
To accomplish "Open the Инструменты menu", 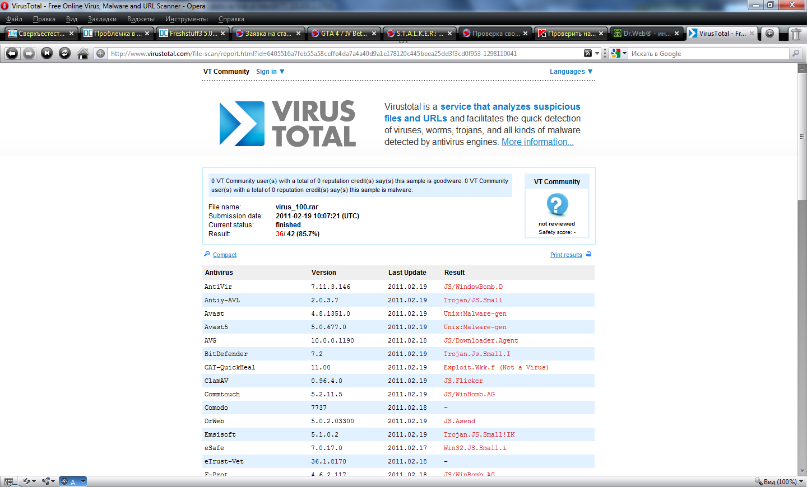I will pos(186,19).
